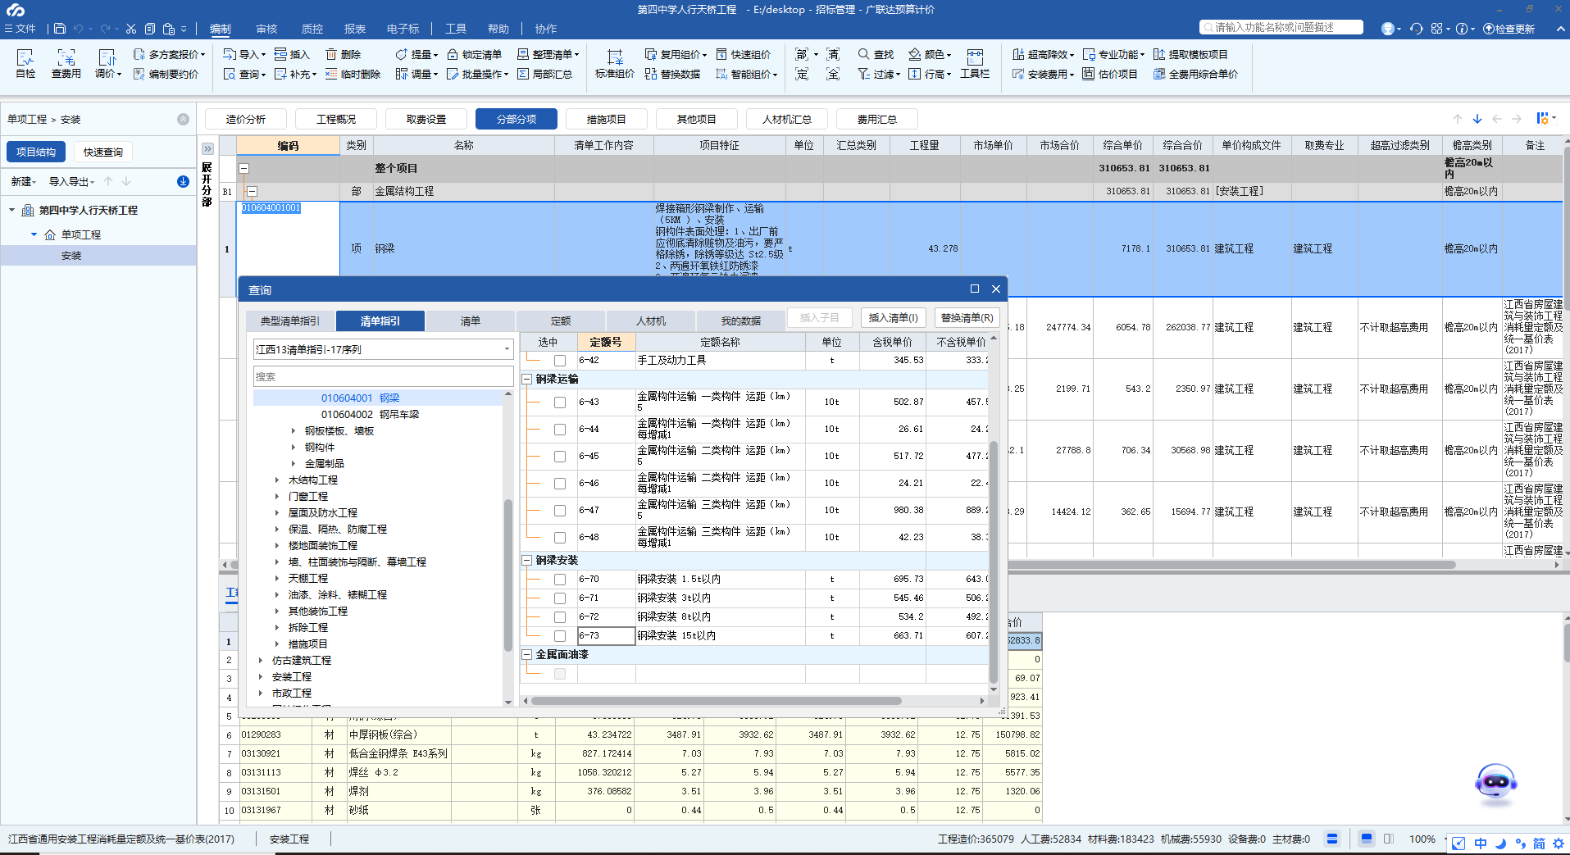Click the 插入清单(I) button

coord(893,318)
